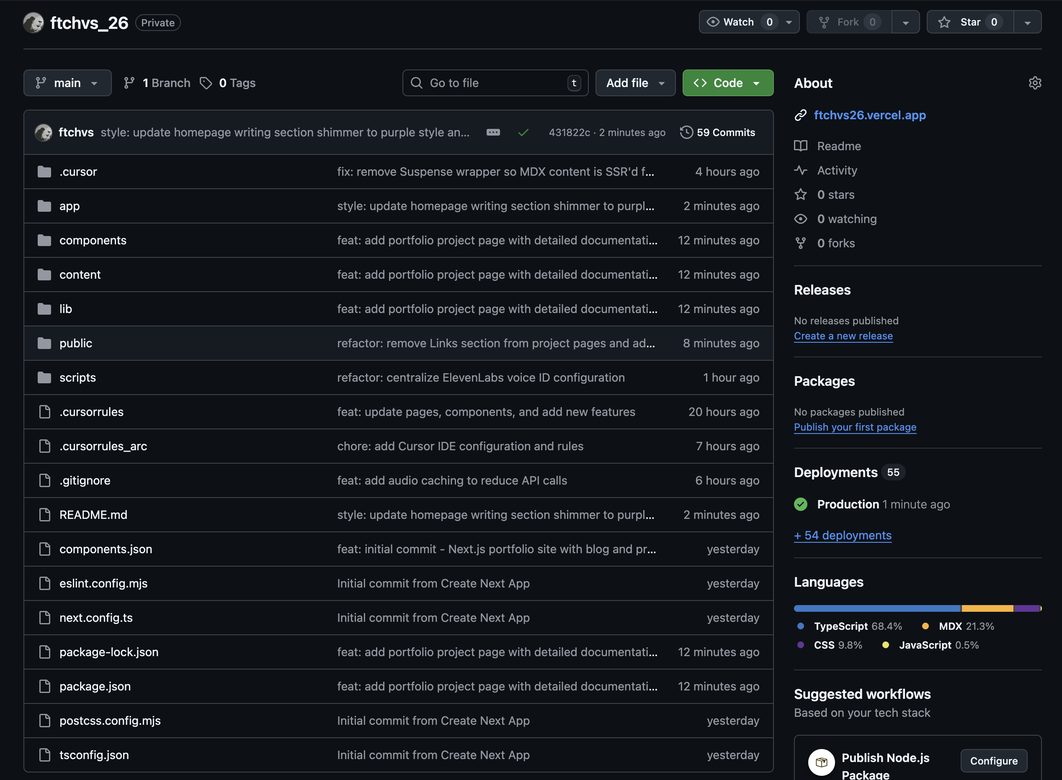Click the TypeScript segment of languages bar
The width and height of the screenshot is (1062, 780).
[877, 608]
